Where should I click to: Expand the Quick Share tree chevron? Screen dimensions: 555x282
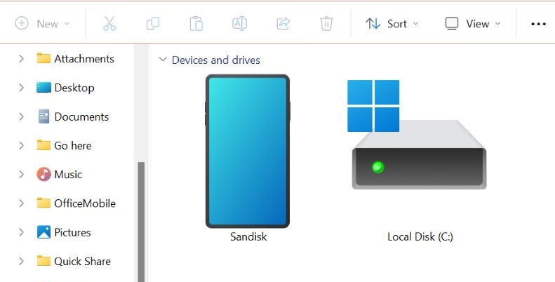pyautogui.click(x=21, y=262)
